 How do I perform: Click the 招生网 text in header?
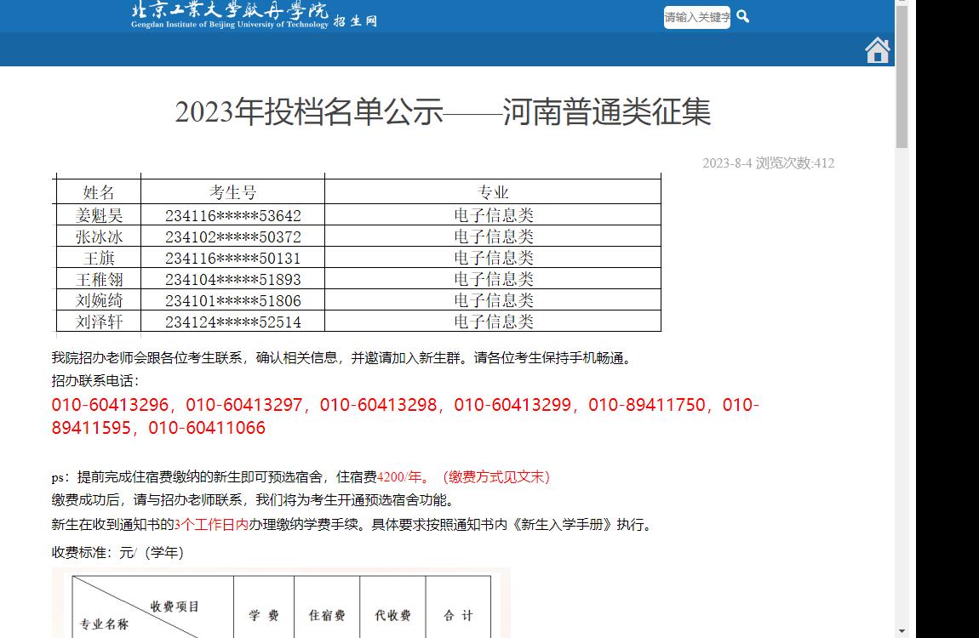pos(355,21)
